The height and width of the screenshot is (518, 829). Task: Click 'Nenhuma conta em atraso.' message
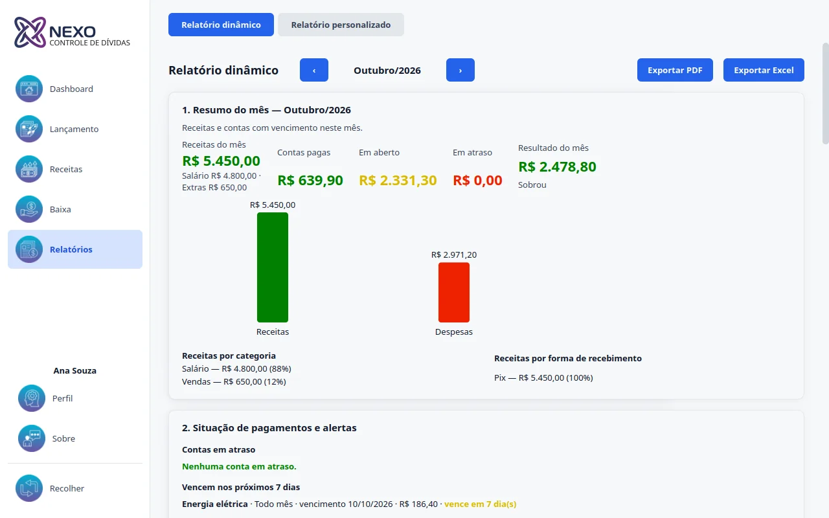[239, 466]
